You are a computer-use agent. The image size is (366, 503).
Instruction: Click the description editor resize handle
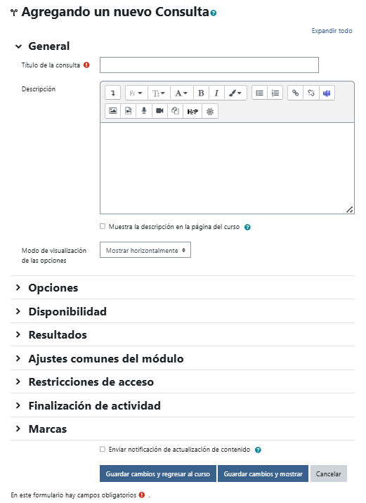(350, 210)
